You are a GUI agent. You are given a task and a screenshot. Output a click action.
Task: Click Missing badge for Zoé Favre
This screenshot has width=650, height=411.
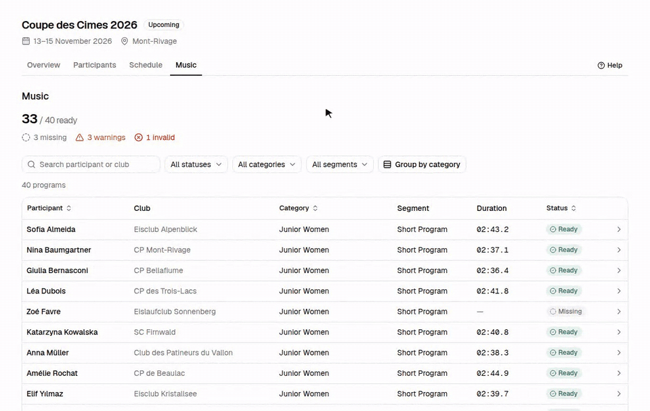tap(566, 312)
